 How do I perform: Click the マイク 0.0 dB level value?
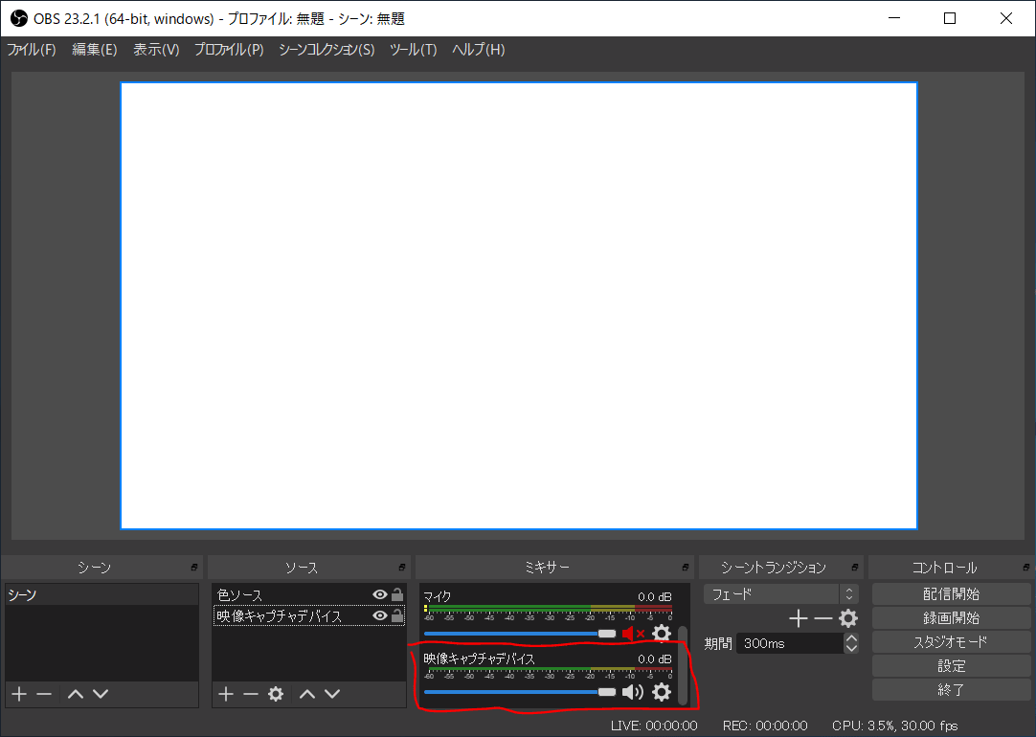coord(655,597)
